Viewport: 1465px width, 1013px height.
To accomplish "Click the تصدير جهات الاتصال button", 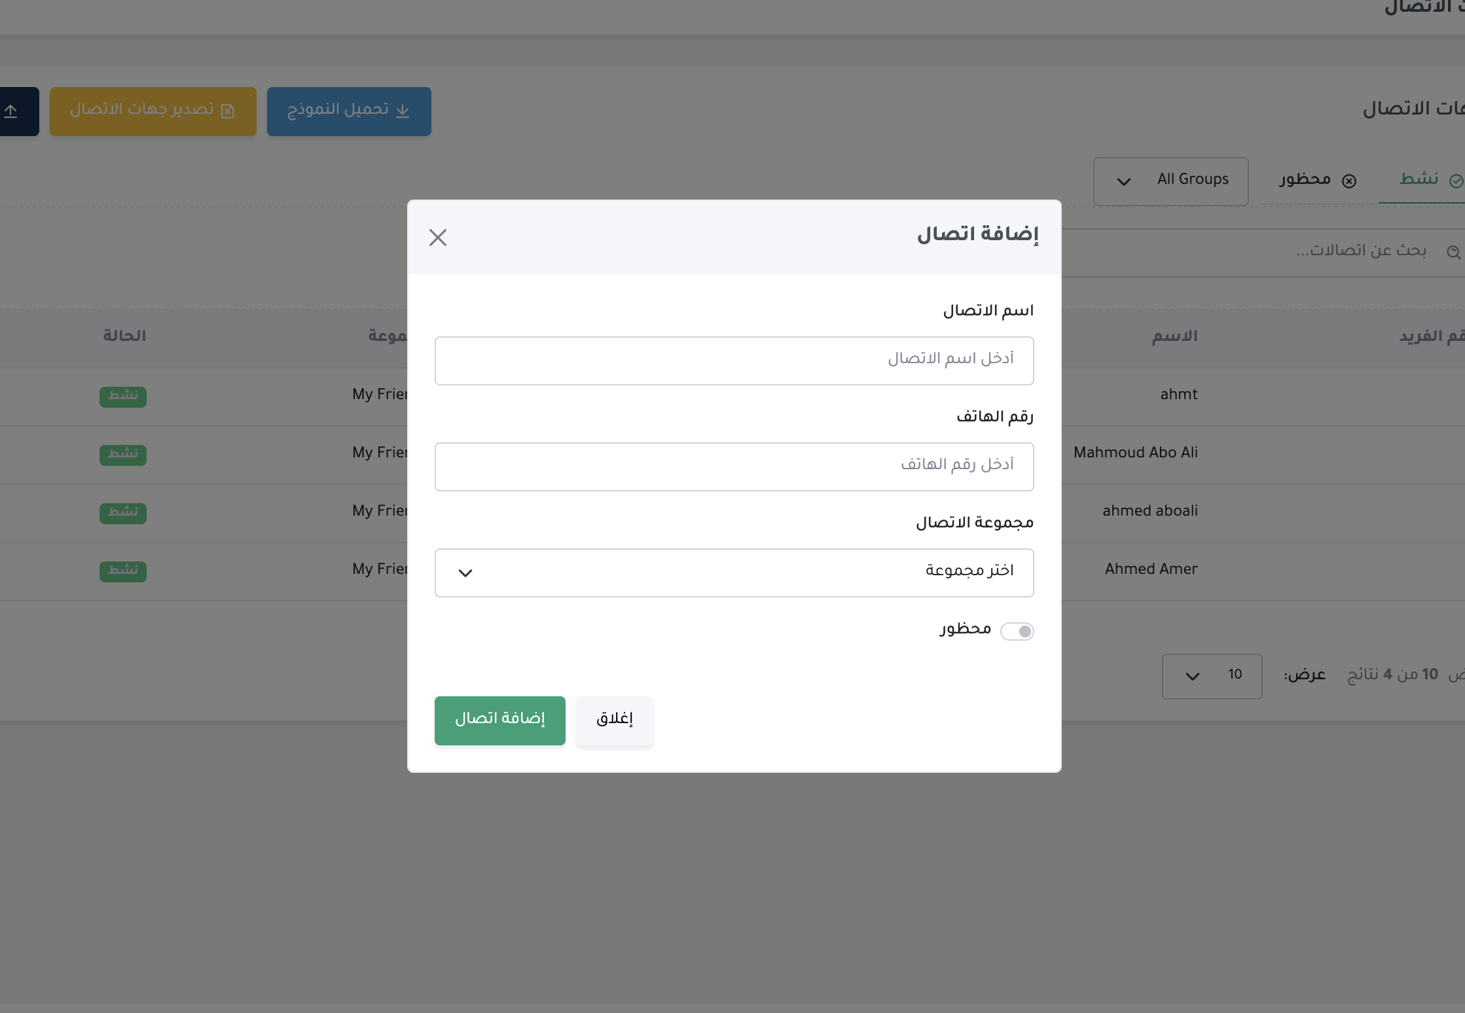I will pyautogui.click(x=153, y=111).
